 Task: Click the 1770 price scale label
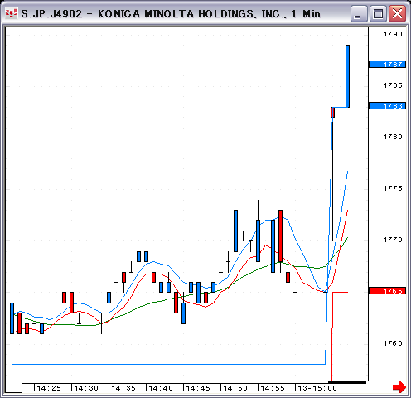393,240
